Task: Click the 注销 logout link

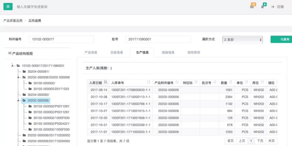Action: click(277, 7)
